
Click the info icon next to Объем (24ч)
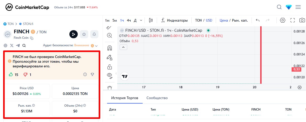pyautogui.click(x=85, y=106)
